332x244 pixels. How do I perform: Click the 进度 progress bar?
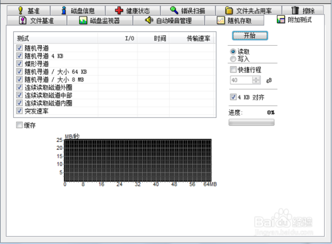(x=252, y=123)
